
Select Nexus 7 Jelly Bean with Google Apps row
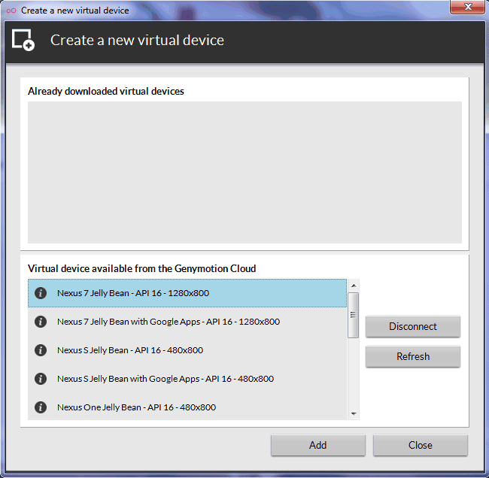pos(187,322)
